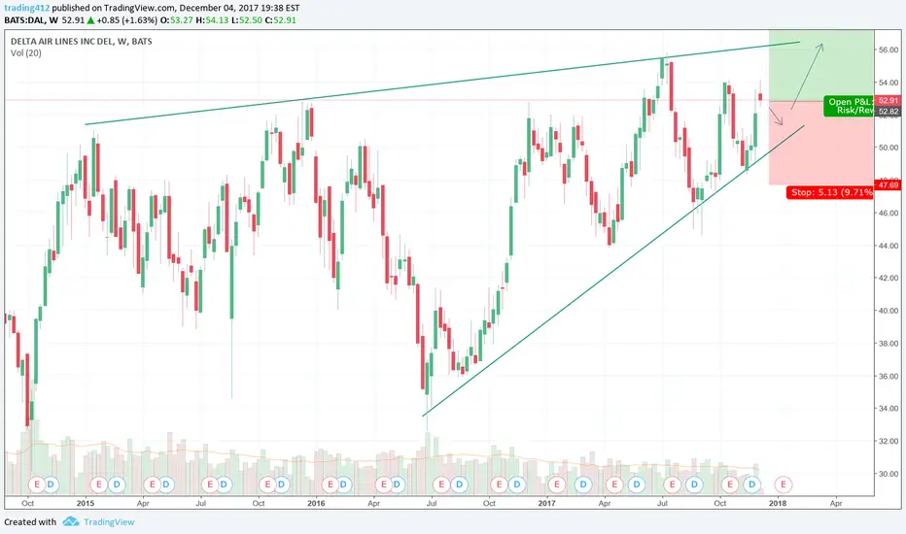
Task: Select the dividend D marker of February 2016
Action: click(x=343, y=484)
